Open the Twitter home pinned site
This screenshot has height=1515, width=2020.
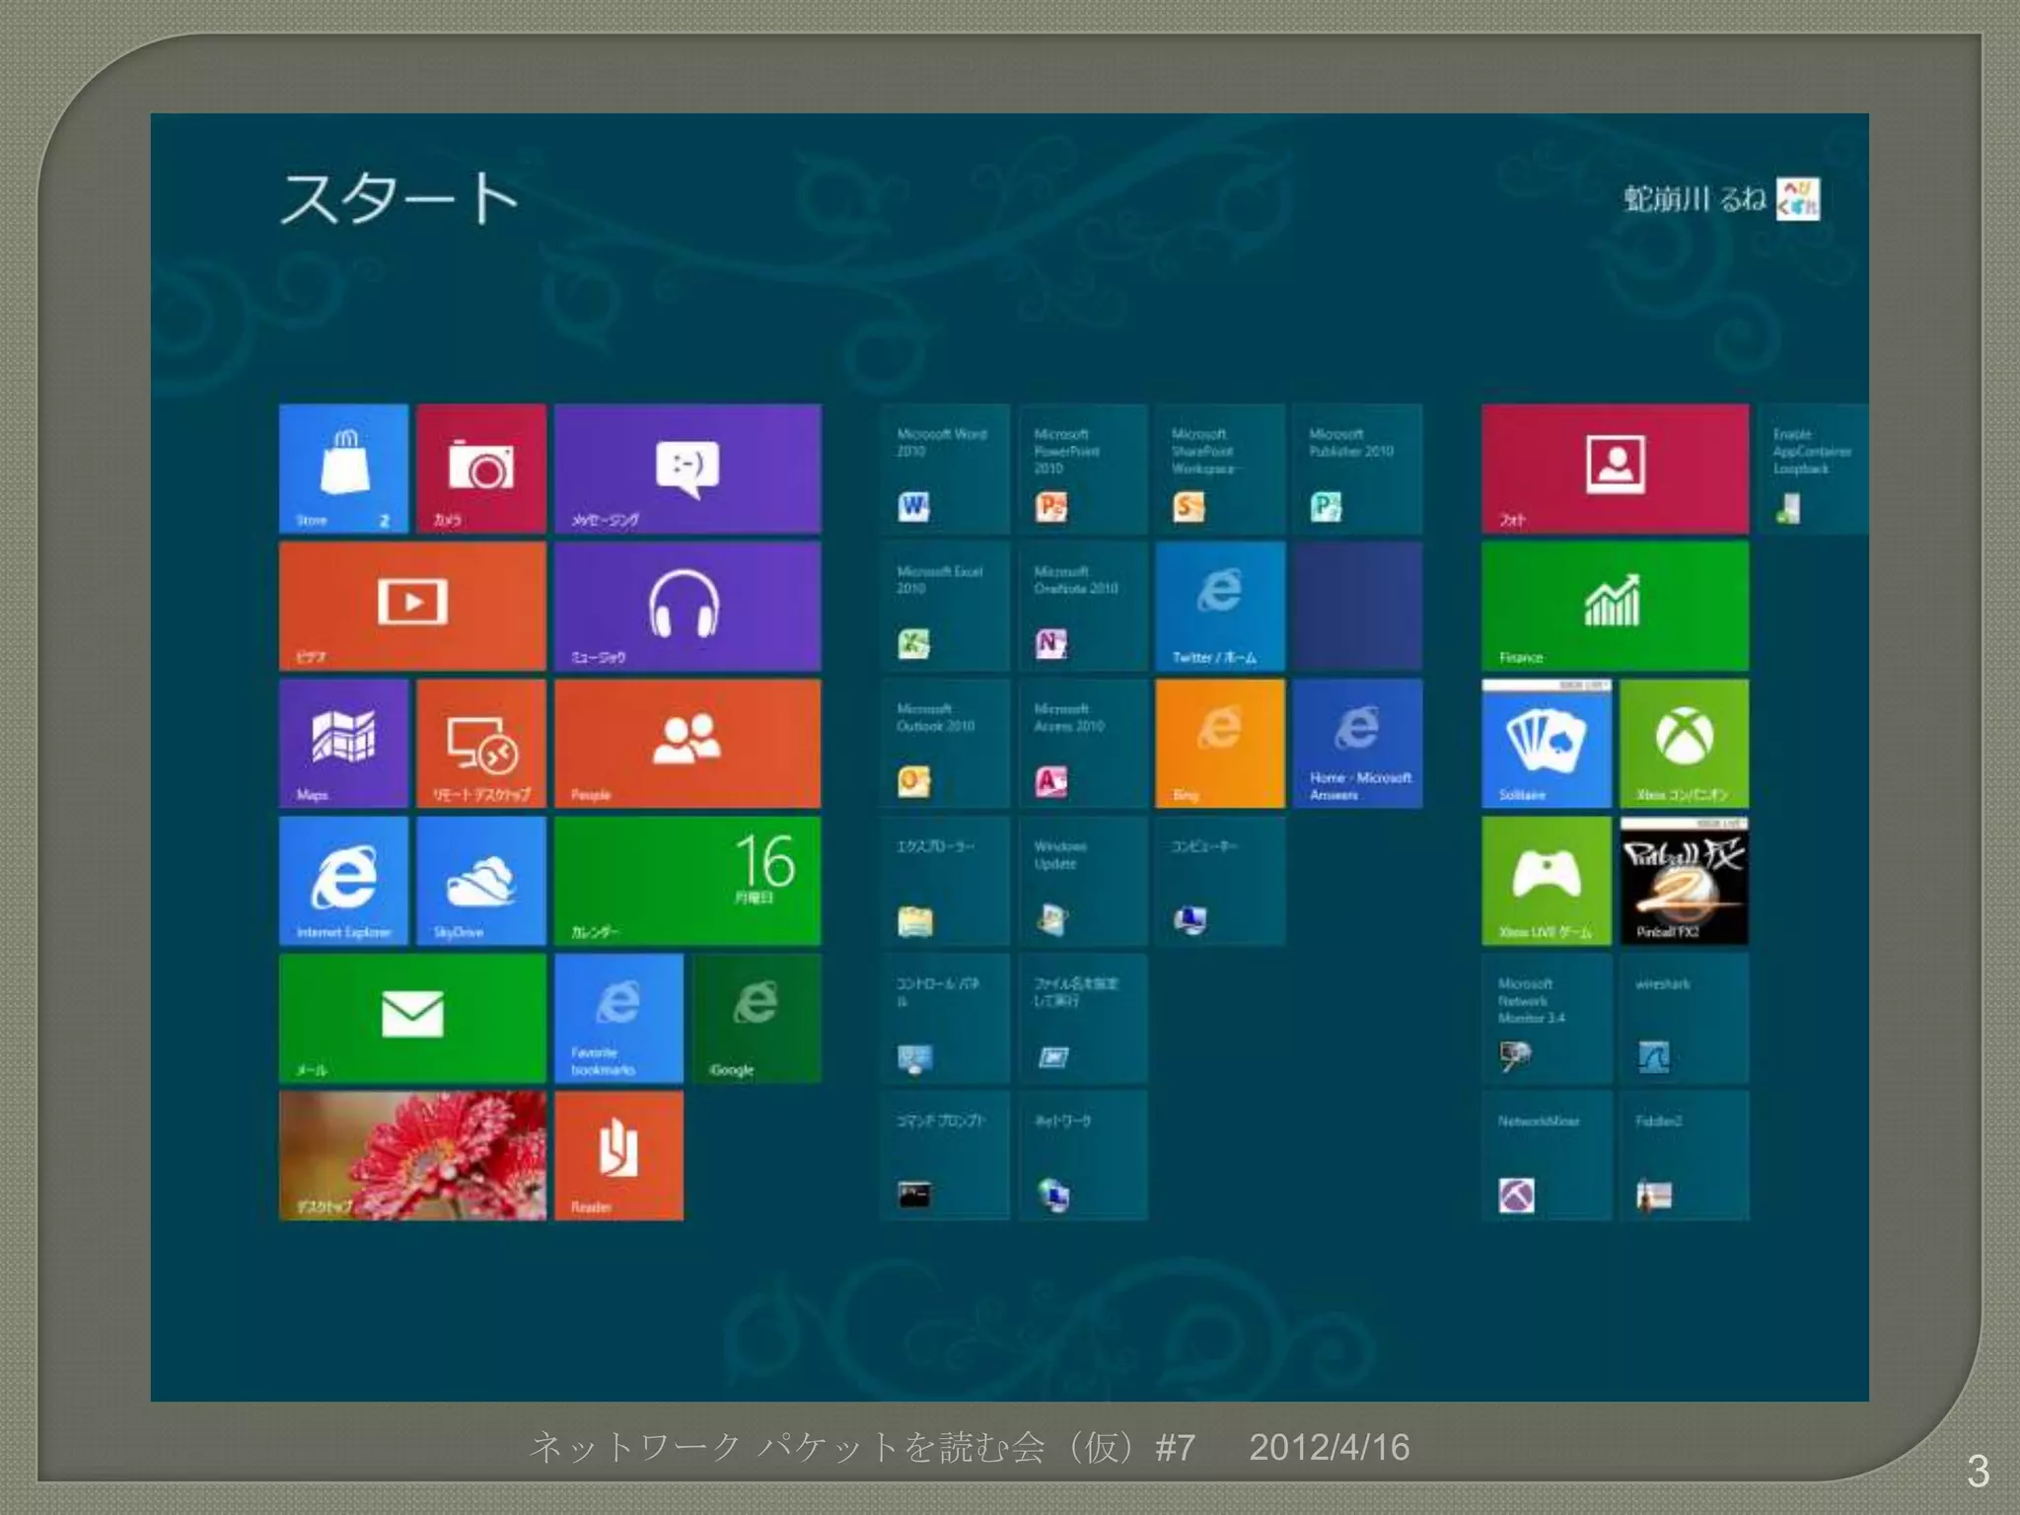point(1220,606)
